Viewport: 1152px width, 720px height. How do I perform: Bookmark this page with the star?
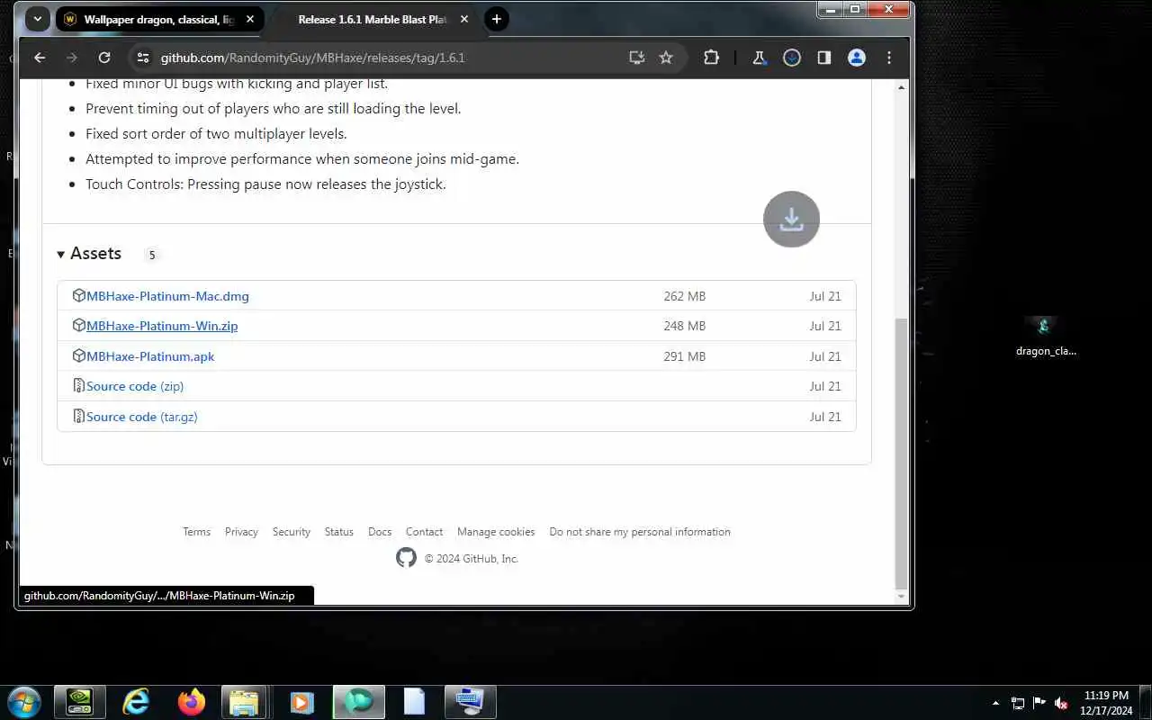tap(666, 58)
